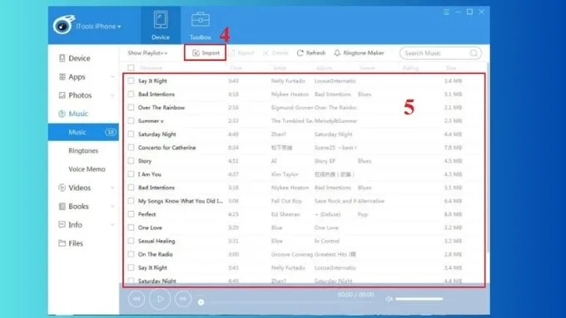Adjust the volume slider
Image resolution: width=566 pixels, height=318 pixels.
[419, 299]
